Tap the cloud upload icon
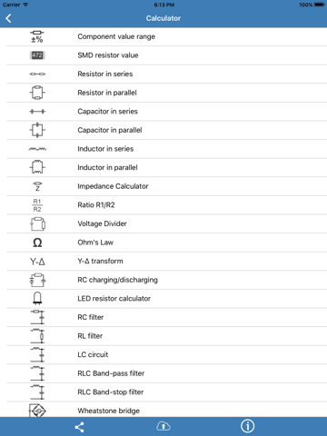This screenshot has height=436, width=327. click(x=163, y=426)
